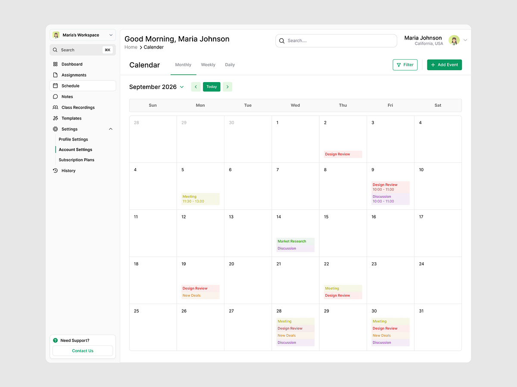
Task: Open the History section
Action: [x=69, y=171]
